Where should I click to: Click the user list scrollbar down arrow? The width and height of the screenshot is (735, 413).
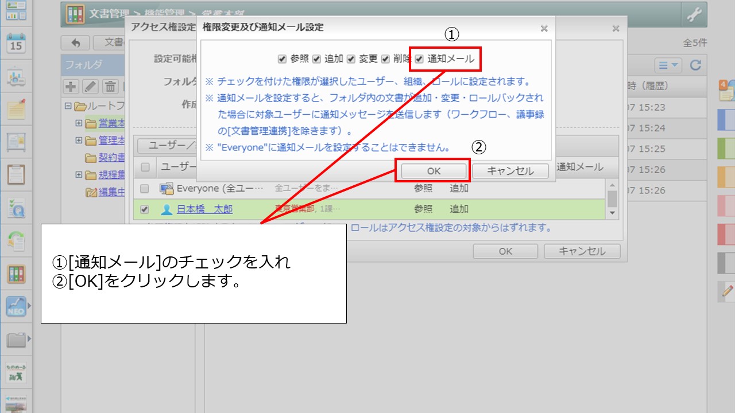613,213
